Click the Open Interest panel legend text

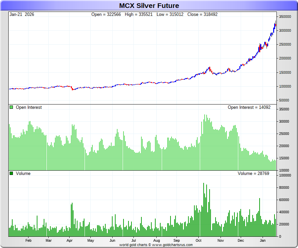pyautogui.click(x=29, y=107)
